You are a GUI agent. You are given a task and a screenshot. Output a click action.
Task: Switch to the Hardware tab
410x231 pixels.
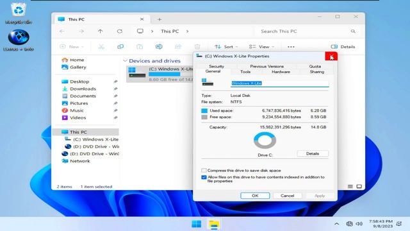[281, 71]
